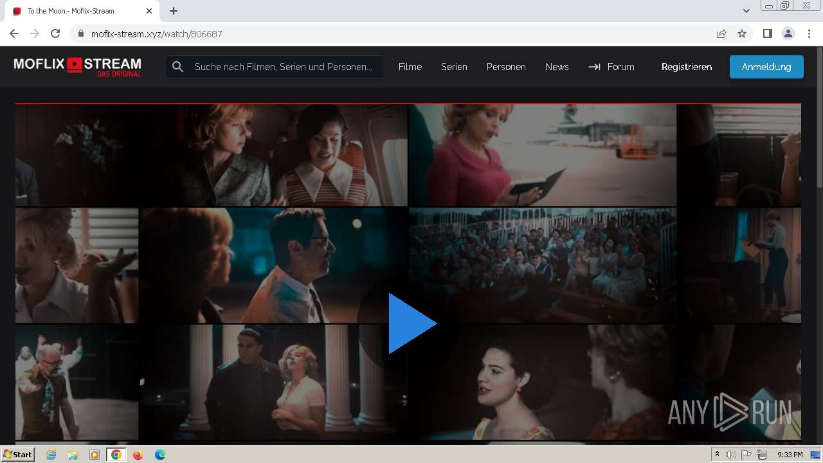
Task: Launch Firefox from the taskbar
Action: pyautogui.click(x=138, y=455)
